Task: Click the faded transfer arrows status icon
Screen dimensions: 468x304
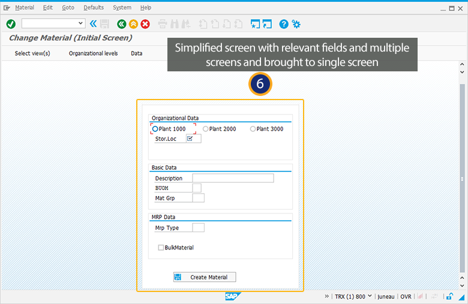Action: point(434,296)
